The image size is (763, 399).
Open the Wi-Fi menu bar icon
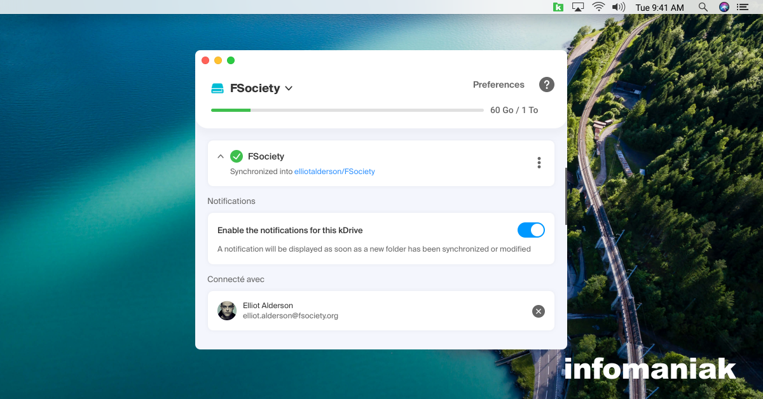coord(598,7)
